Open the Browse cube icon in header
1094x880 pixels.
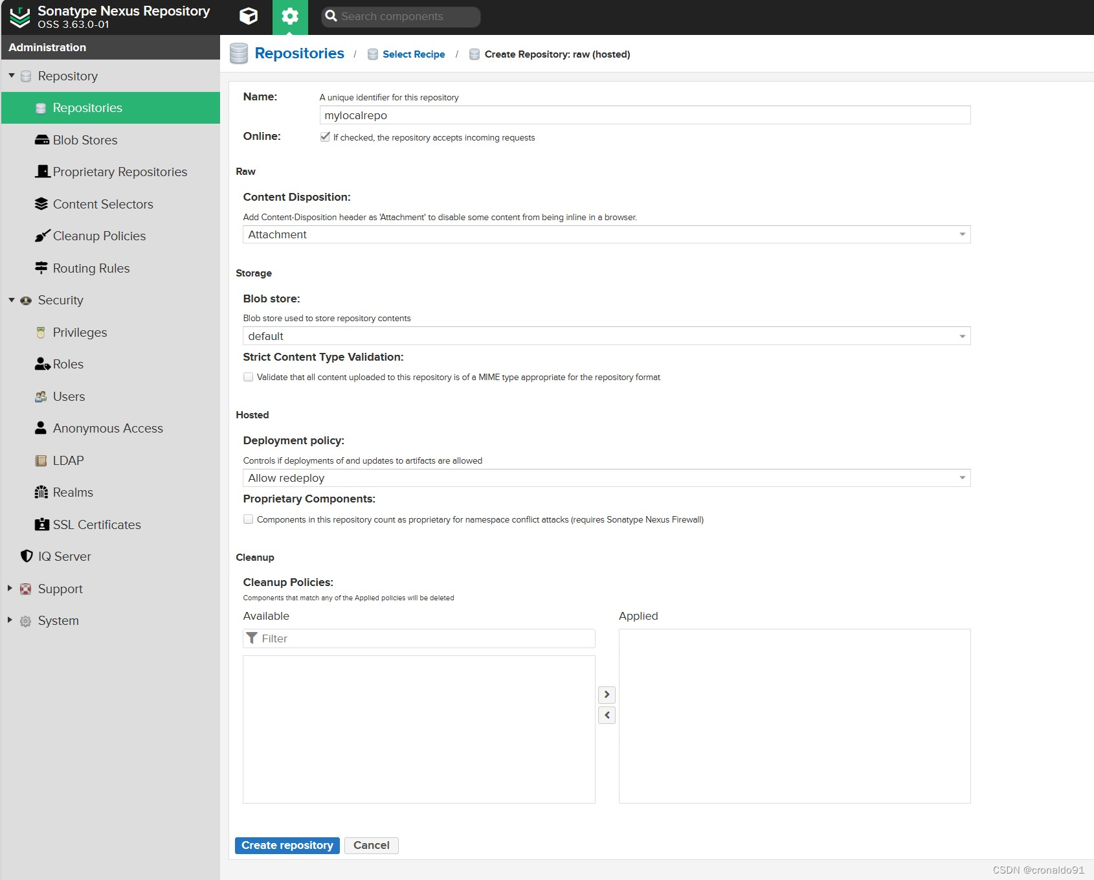click(x=249, y=16)
